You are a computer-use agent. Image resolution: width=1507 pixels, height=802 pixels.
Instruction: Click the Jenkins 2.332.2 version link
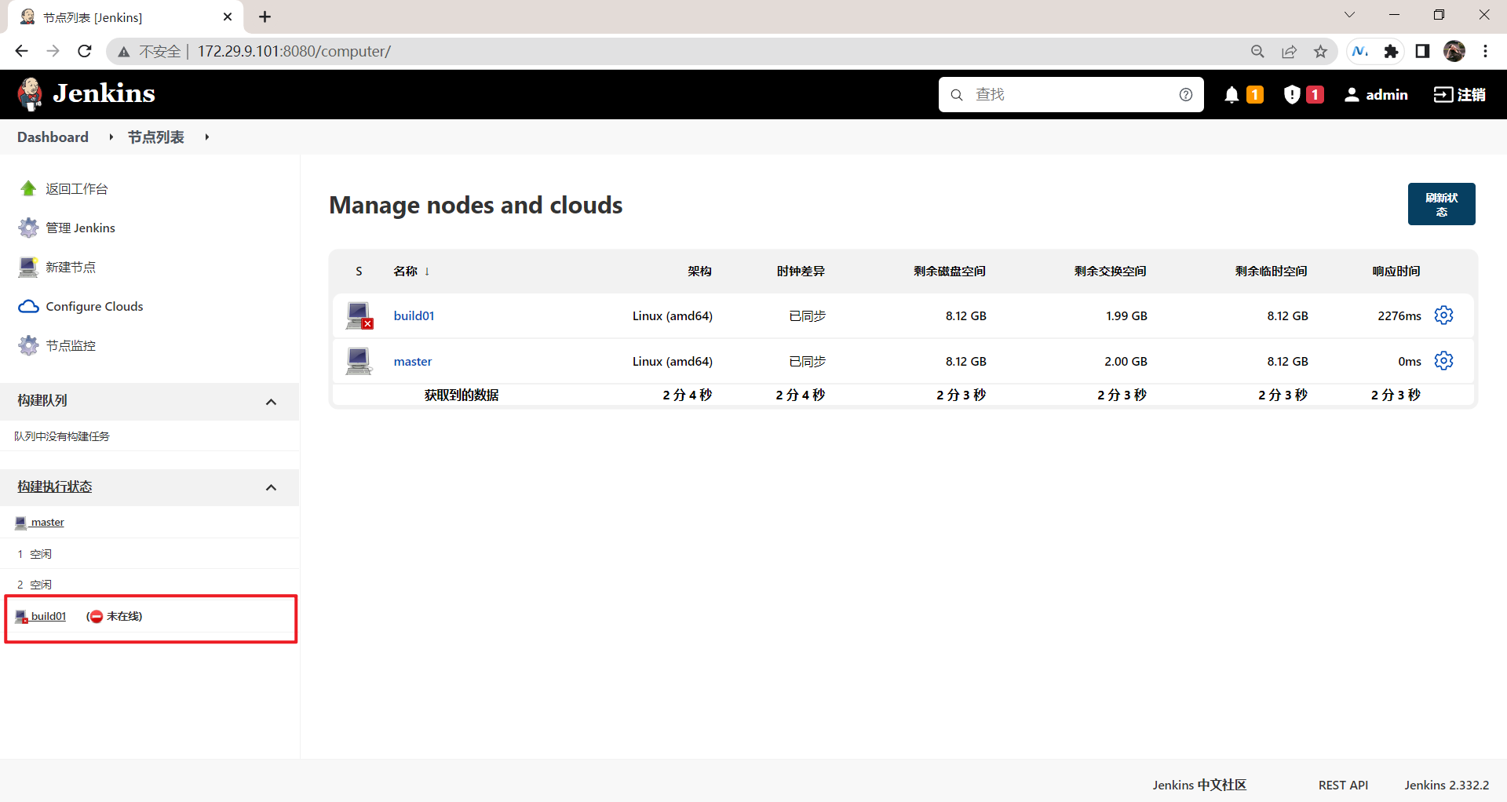[1447, 785]
